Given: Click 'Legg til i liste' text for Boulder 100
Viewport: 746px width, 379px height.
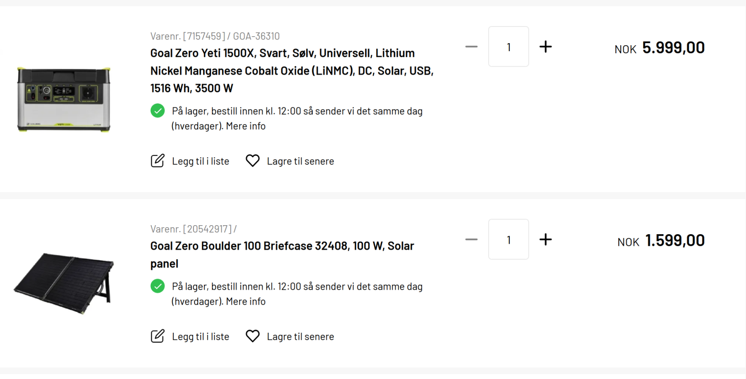Looking at the screenshot, I should (x=200, y=337).
